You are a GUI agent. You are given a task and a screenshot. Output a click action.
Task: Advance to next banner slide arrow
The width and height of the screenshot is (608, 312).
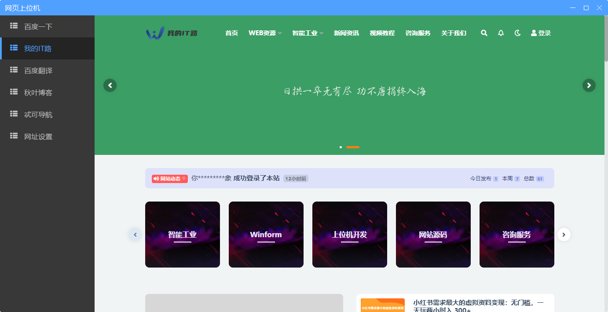(x=589, y=85)
